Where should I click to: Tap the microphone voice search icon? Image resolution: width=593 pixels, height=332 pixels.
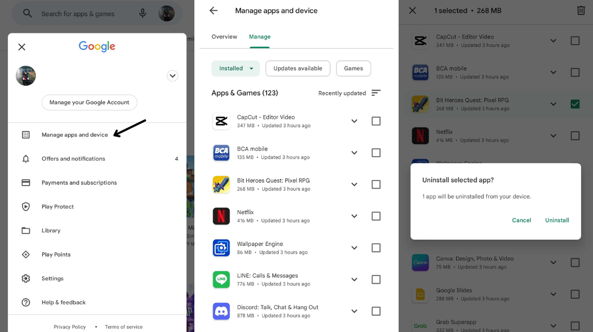[x=143, y=13]
